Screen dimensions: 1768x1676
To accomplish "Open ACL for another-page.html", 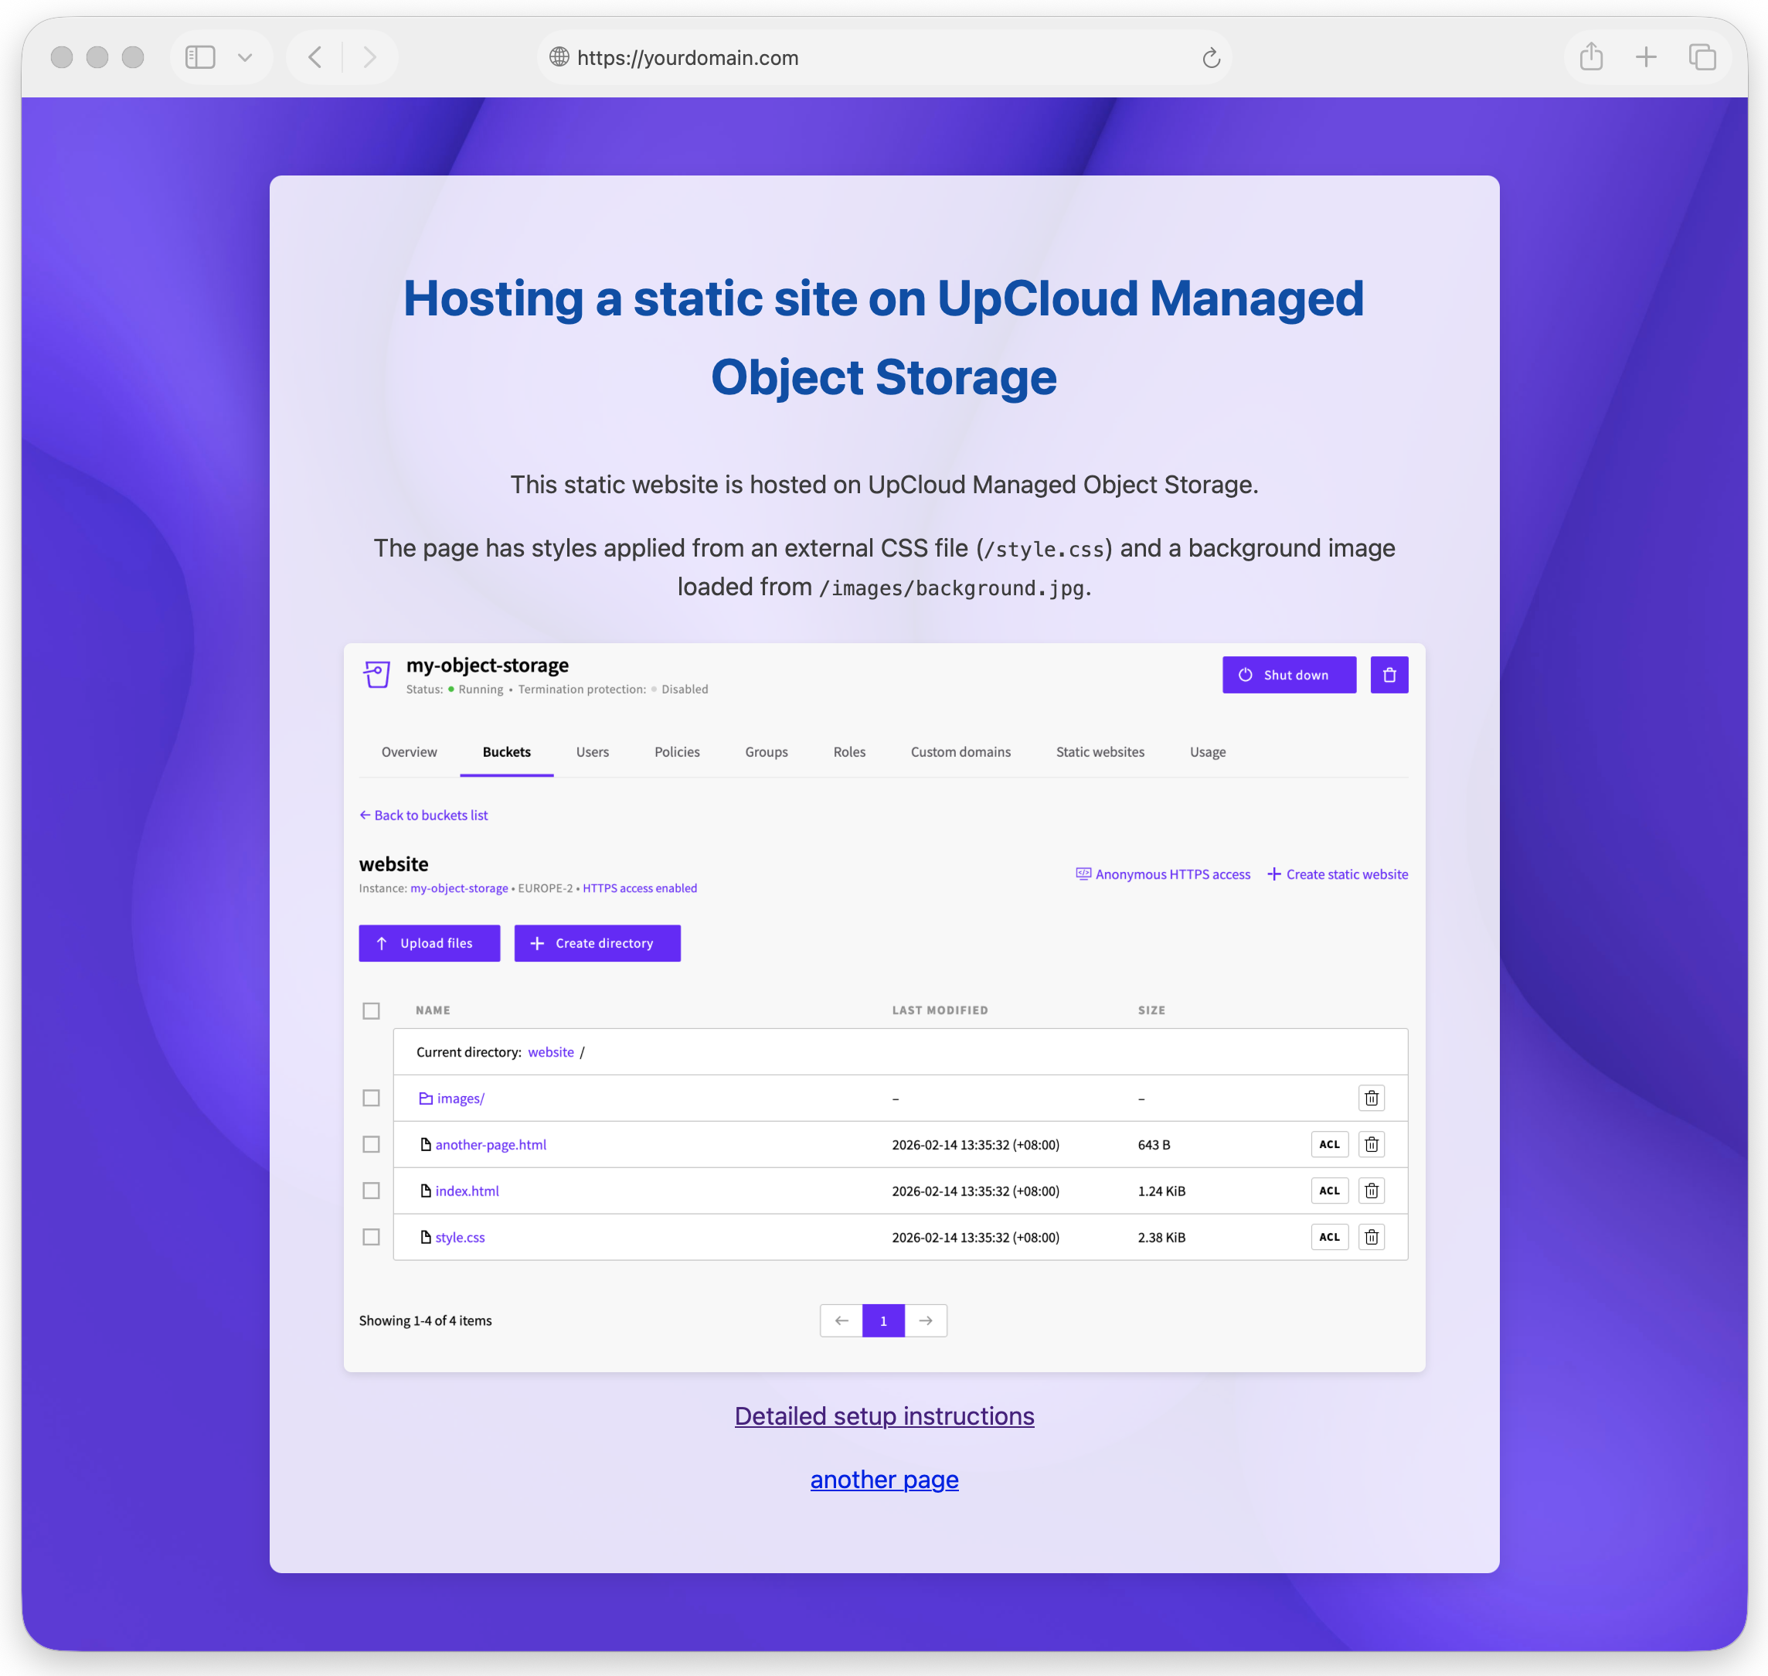I will pyautogui.click(x=1330, y=1144).
